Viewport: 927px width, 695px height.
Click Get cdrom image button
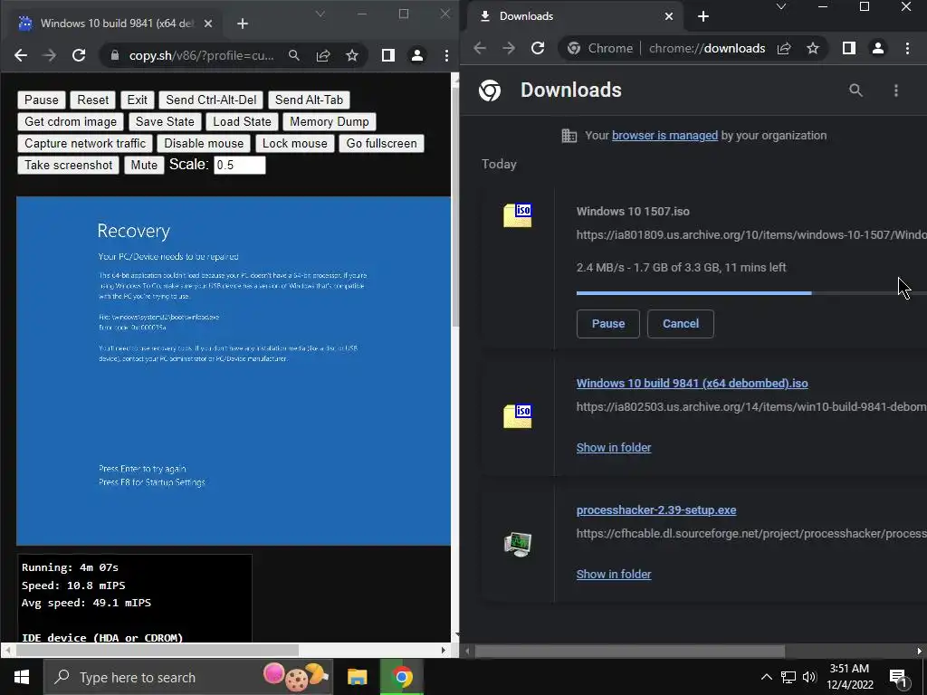coord(71,122)
